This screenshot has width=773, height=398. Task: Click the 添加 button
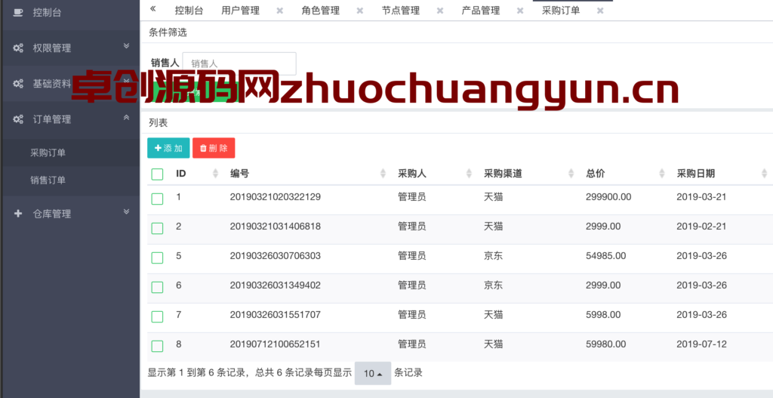[x=168, y=148]
